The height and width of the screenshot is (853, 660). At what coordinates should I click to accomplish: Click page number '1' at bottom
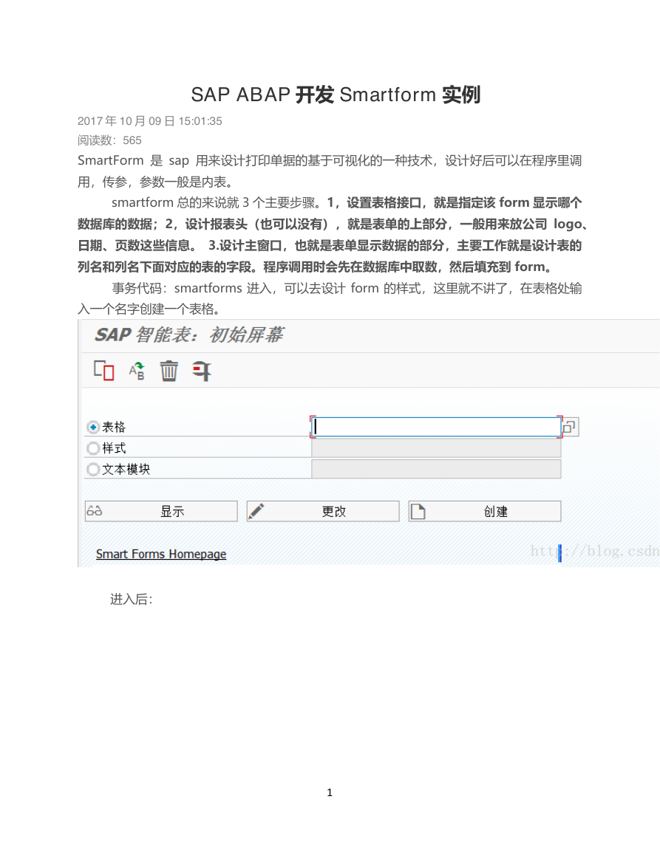pyautogui.click(x=330, y=792)
